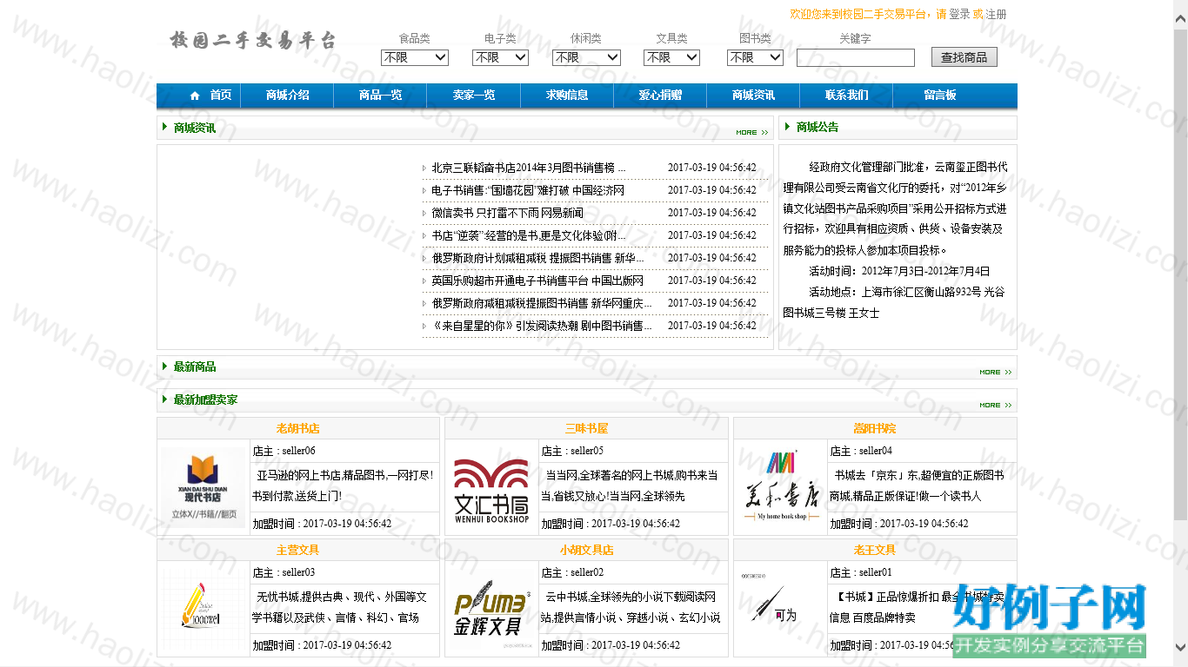Open the 小胡文具店 store title
The height and width of the screenshot is (667, 1188).
pyautogui.click(x=586, y=551)
